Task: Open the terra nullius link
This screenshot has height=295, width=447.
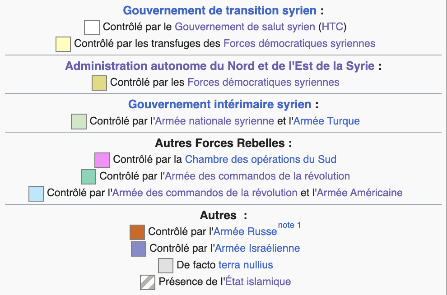Action: pos(246,265)
